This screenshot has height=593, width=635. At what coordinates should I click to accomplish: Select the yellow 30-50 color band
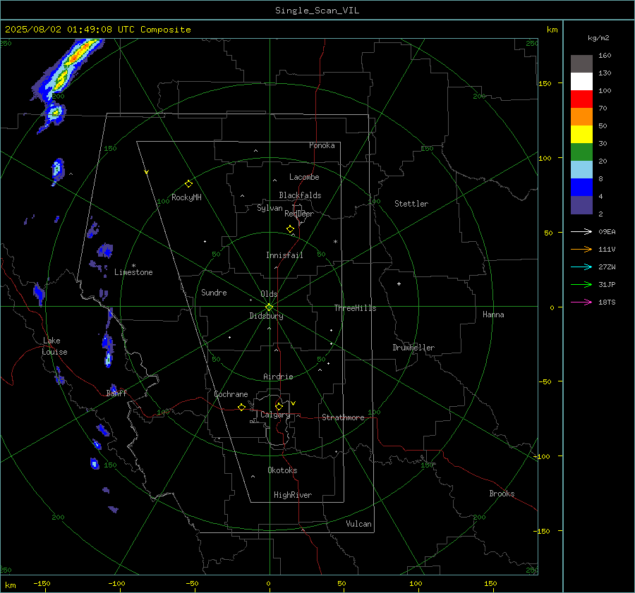pos(581,135)
